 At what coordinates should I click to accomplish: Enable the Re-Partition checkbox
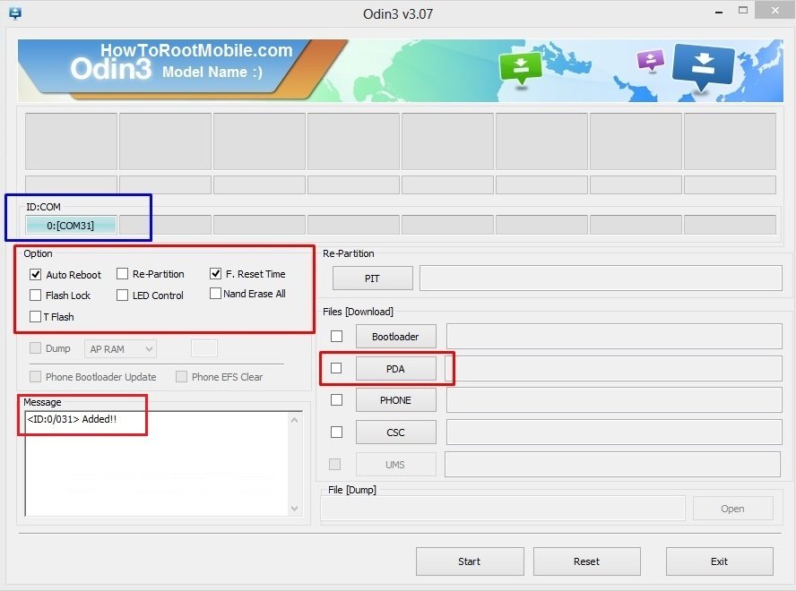point(122,274)
